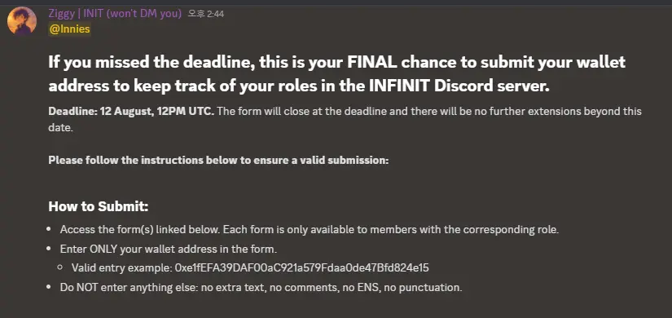Click "Access the form(s) linked below" text

click(140, 230)
